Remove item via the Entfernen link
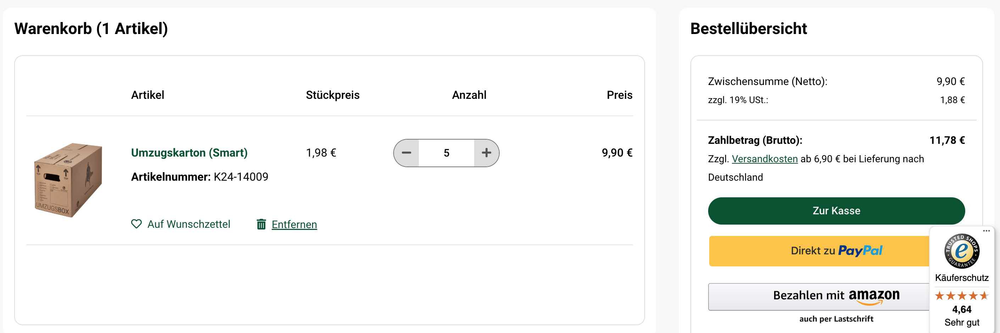This screenshot has height=333, width=1000. tap(294, 225)
